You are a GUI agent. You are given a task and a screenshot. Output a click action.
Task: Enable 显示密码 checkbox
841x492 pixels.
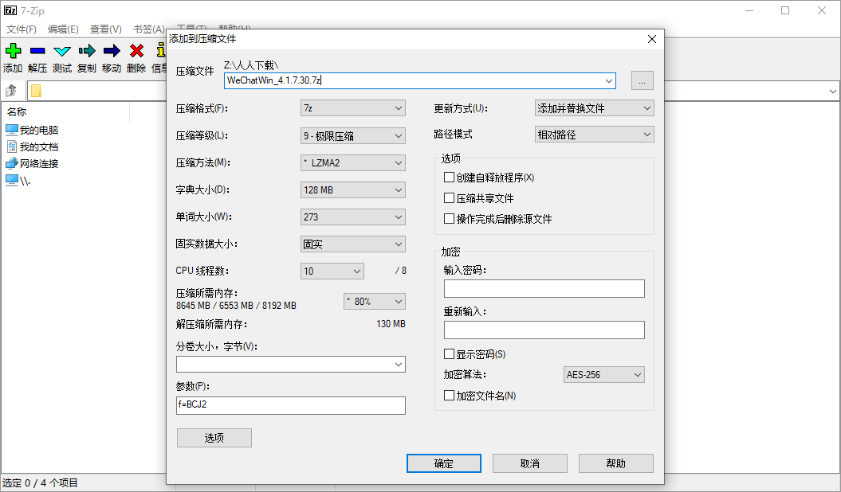(x=449, y=353)
